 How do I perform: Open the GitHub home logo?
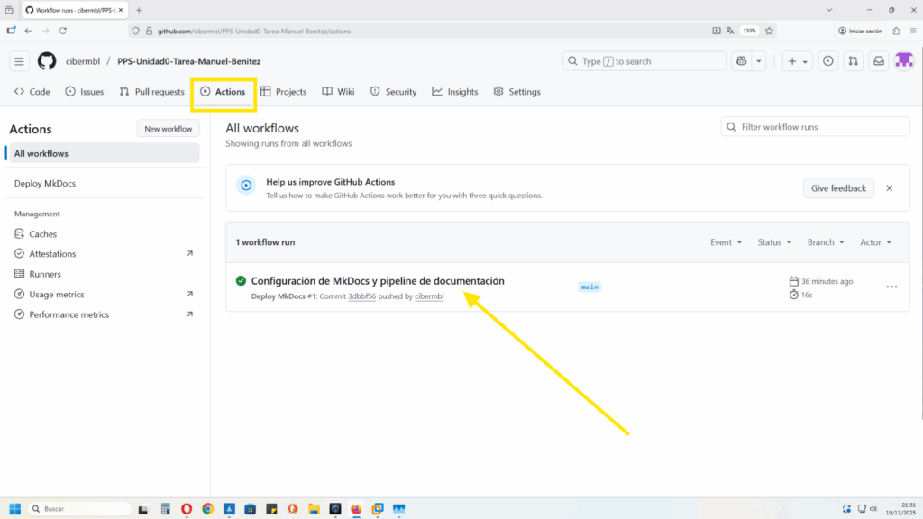point(47,61)
